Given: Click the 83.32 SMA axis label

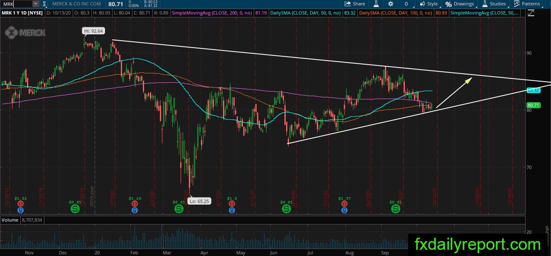Looking at the screenshot, I should (534, 90).
